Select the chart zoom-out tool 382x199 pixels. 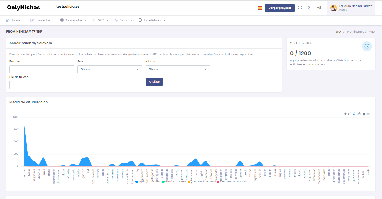click(350, 114)
